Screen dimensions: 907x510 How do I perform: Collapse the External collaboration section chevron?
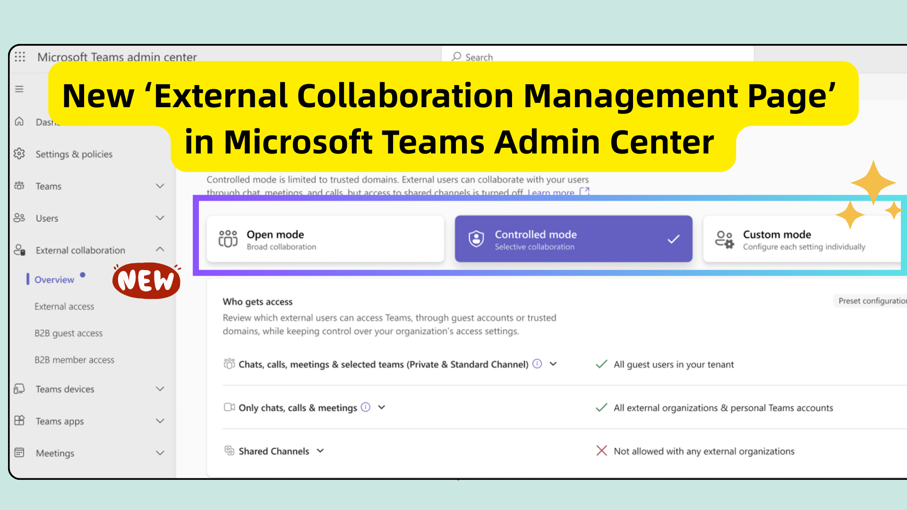click(160, 249)
